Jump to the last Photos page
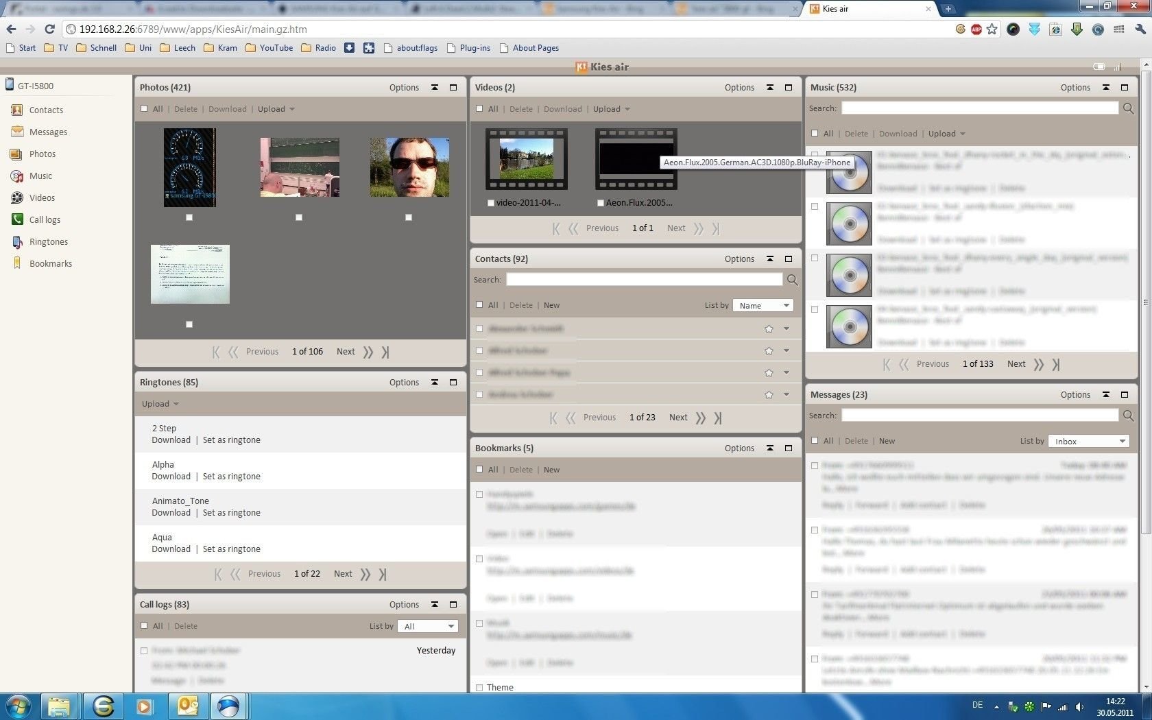This screenshot has width=1152, height=720. pos(385,352)
